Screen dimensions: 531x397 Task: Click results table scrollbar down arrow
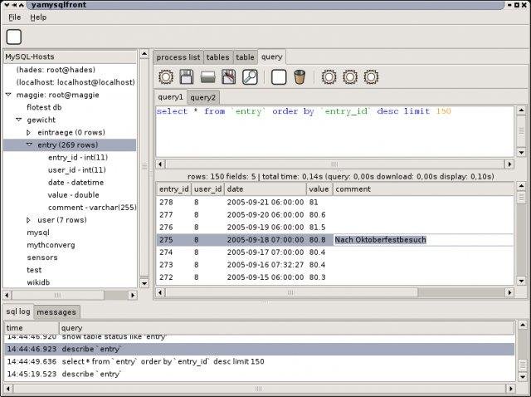coord(522,281)
